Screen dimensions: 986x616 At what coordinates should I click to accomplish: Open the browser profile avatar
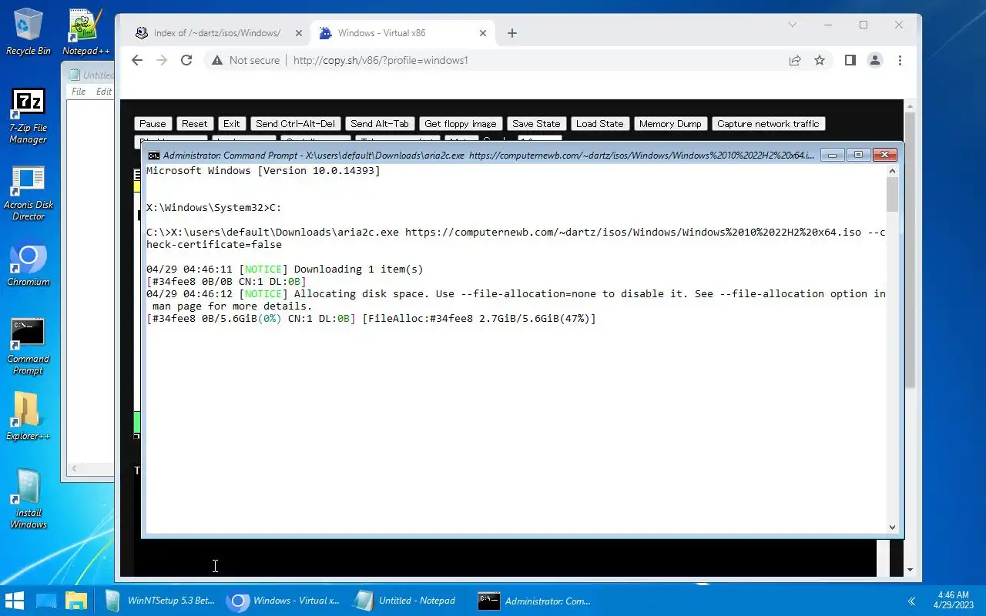point(875,60)
